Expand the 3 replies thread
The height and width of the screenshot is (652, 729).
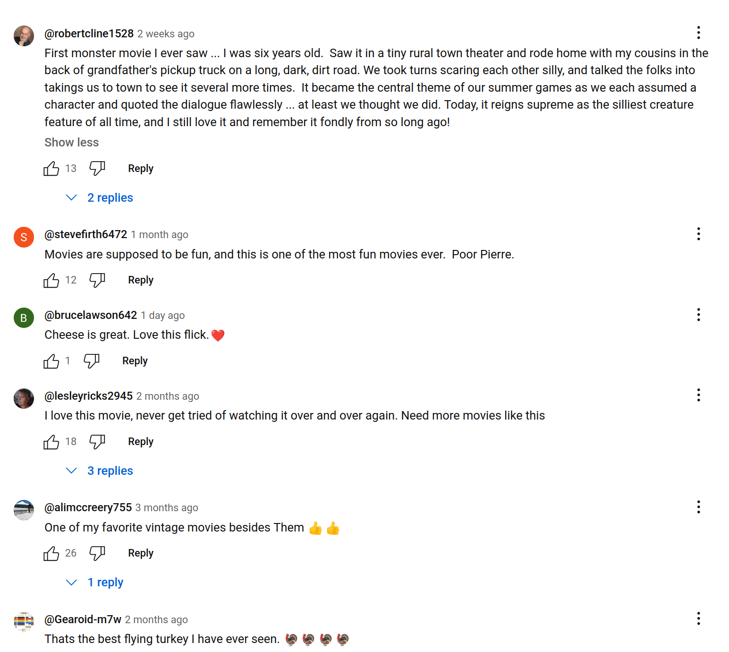pyautogui.click(x=110, y=471)
